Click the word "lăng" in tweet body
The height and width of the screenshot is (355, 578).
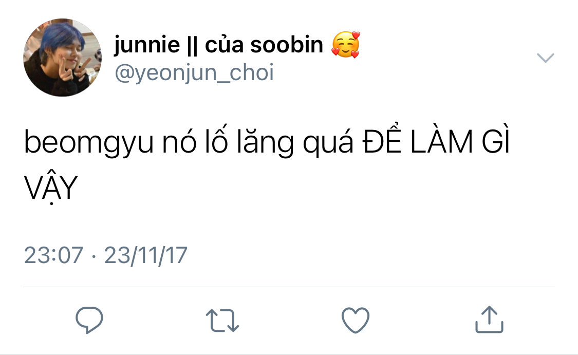[265, 142]
